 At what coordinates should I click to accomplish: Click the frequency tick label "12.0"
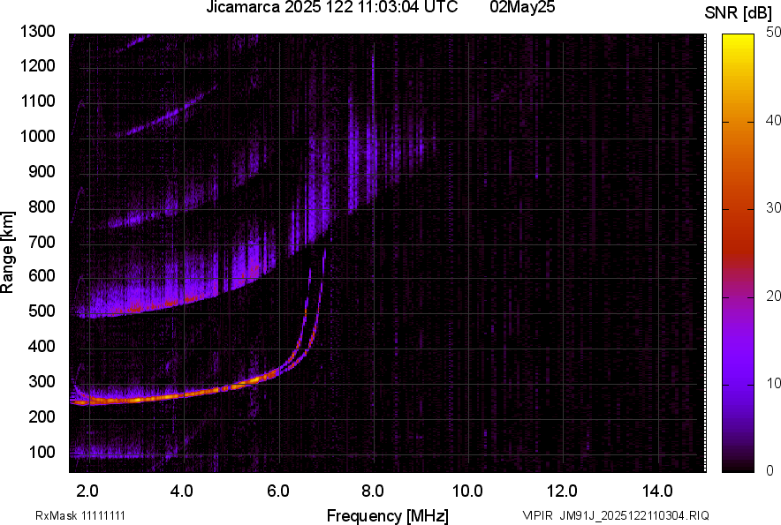(x=563, y=491)
